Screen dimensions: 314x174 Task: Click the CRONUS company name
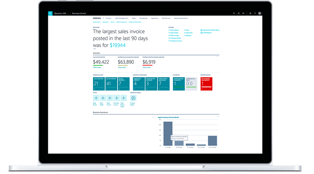[x=97, y=19]
